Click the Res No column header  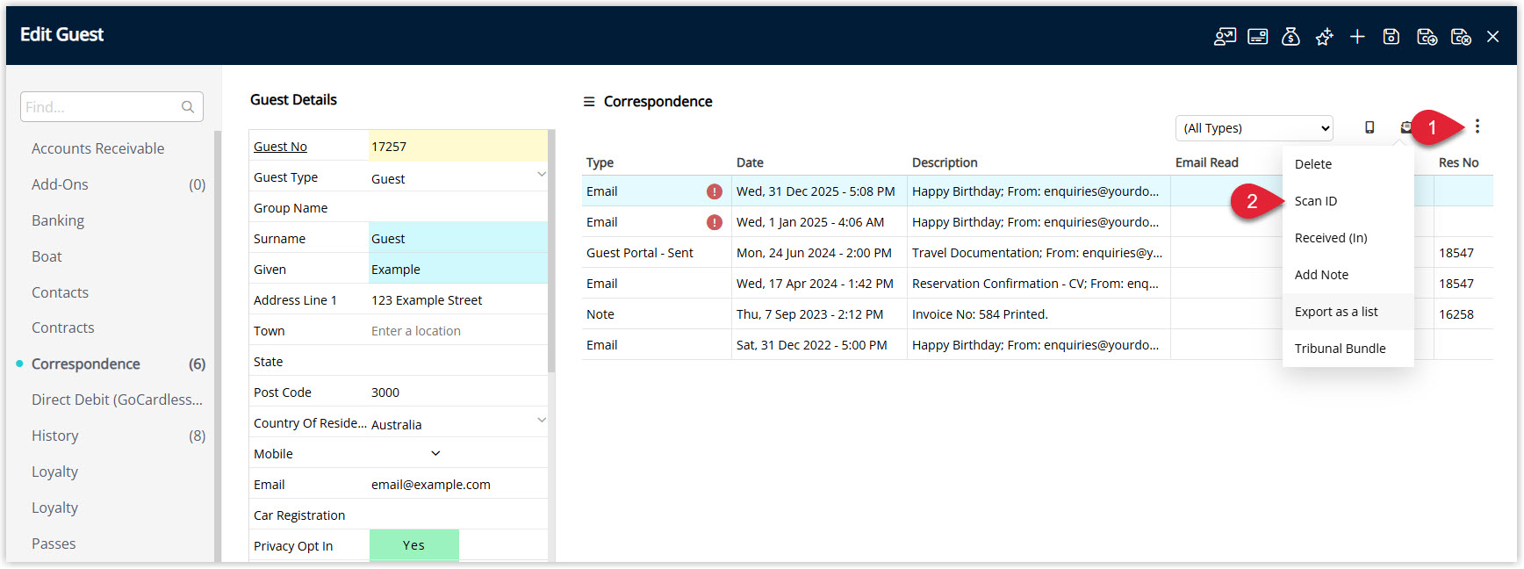point(1459,162)
